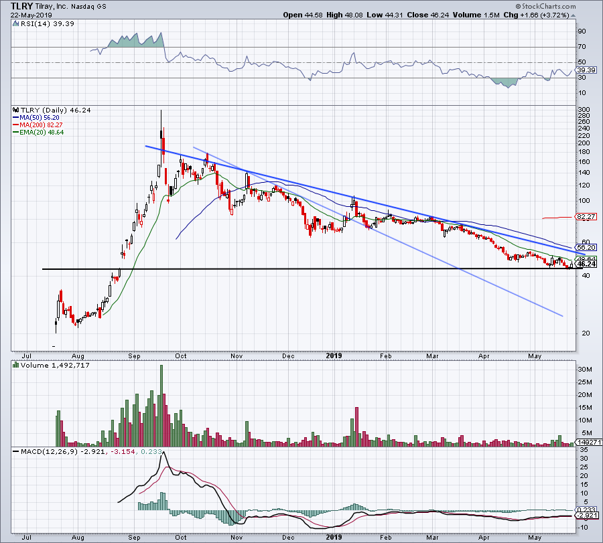The image size is (603, 543).
Task: Click the 'Tilray, Inc.' company name
Action: tap(52, 6)
